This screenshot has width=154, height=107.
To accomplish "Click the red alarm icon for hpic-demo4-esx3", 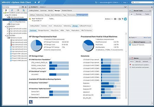I will tap(130, 65).
